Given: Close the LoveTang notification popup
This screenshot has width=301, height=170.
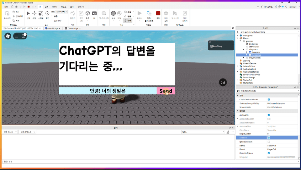Looking at the screenshot, I should pyautogui.click(x=210, y=42).
